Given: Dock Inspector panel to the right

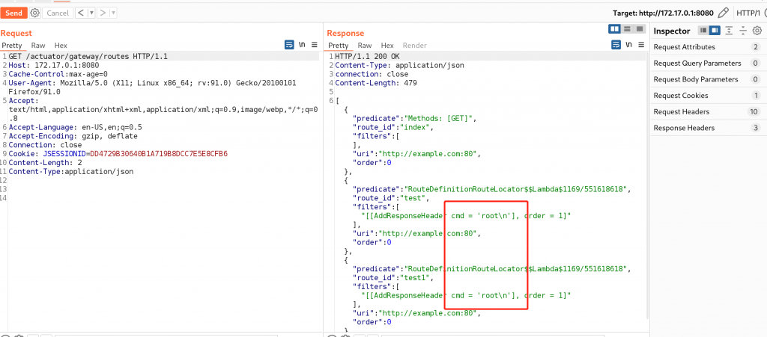Looking at the screenshot, I should pyautogui.click(x=715, y=31).
